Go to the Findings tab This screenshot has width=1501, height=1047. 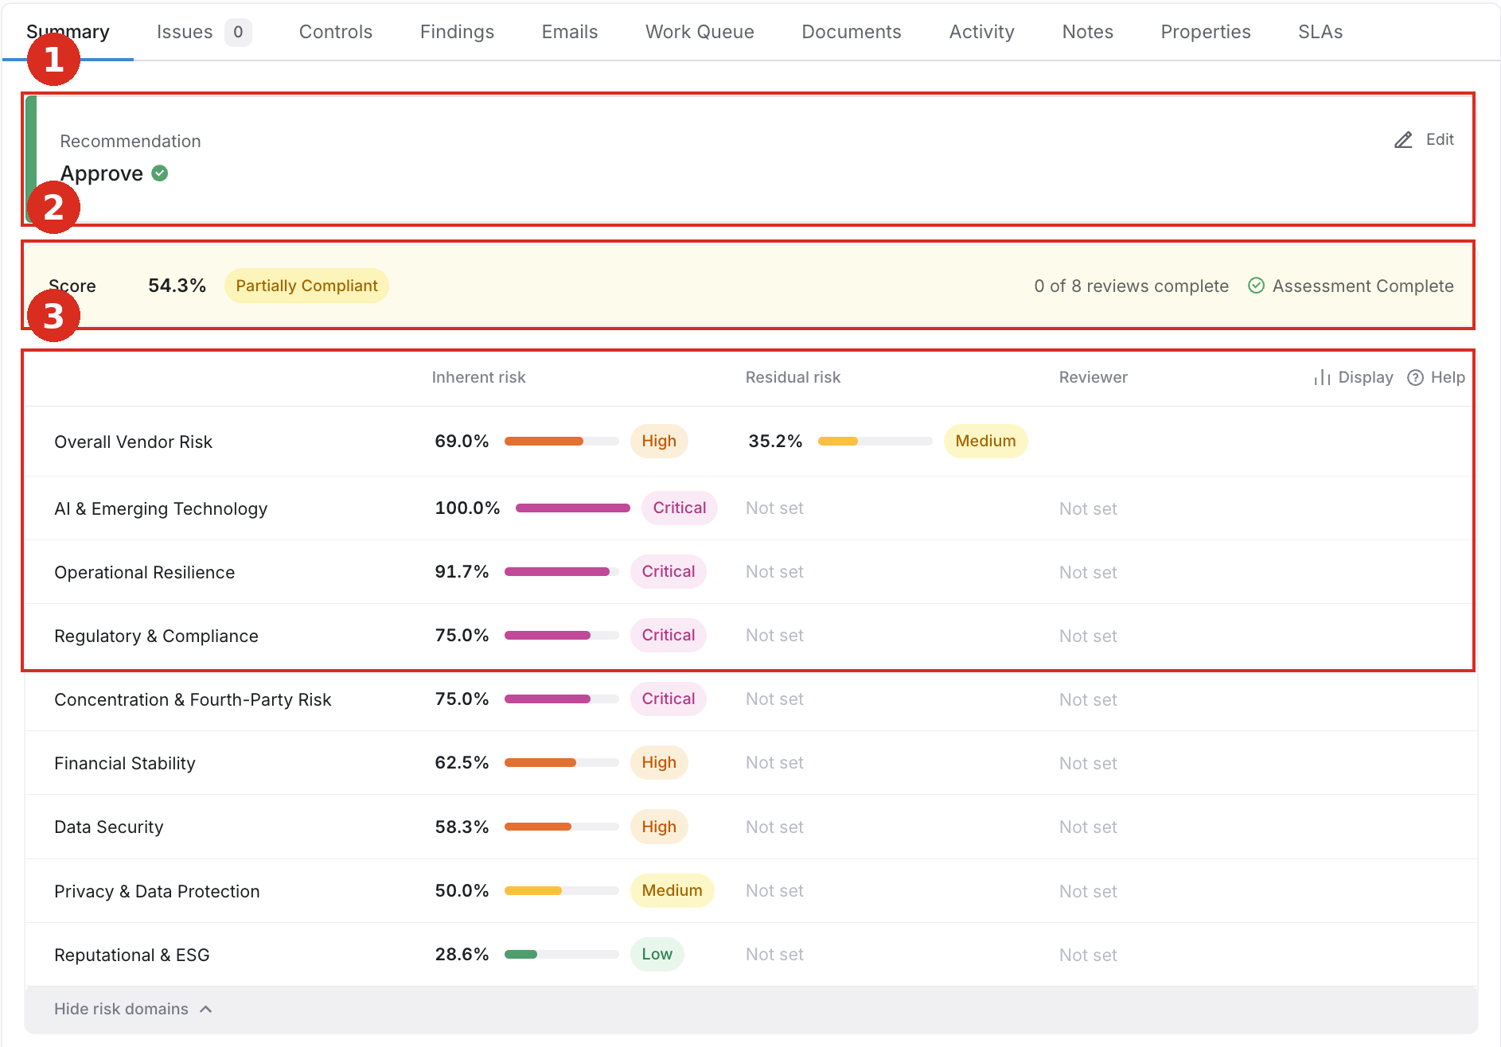click(457, 32)
